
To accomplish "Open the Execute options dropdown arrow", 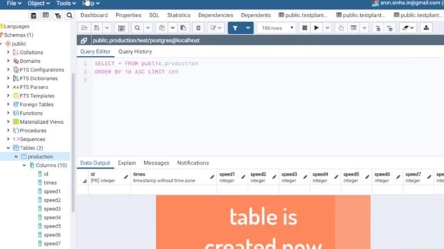I will coord(327,28).
